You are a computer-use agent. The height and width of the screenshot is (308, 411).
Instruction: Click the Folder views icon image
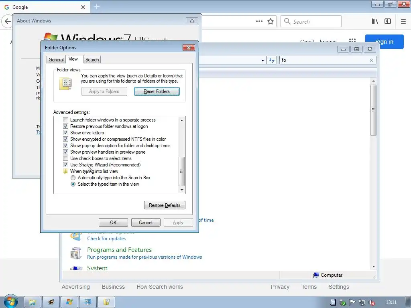click(66, 84)
